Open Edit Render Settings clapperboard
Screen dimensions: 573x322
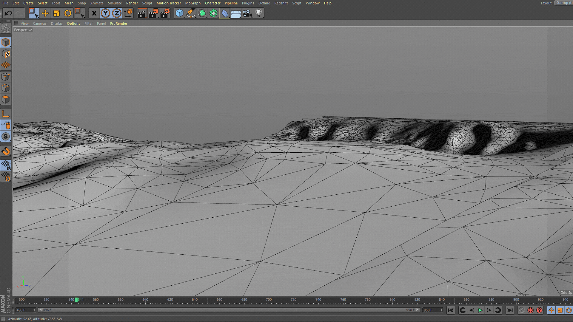pyautogui.click(x=165, y=13)
